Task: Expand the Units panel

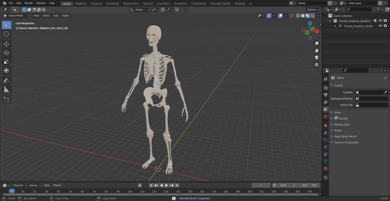Action: 337,112
